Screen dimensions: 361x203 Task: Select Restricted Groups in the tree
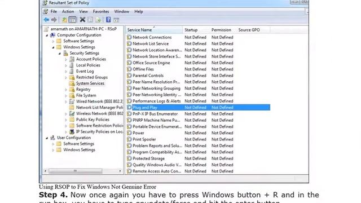[92, 77]
